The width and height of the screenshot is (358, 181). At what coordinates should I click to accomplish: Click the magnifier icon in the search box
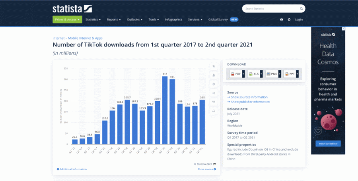pyautogui.click(x=302, y=9)
